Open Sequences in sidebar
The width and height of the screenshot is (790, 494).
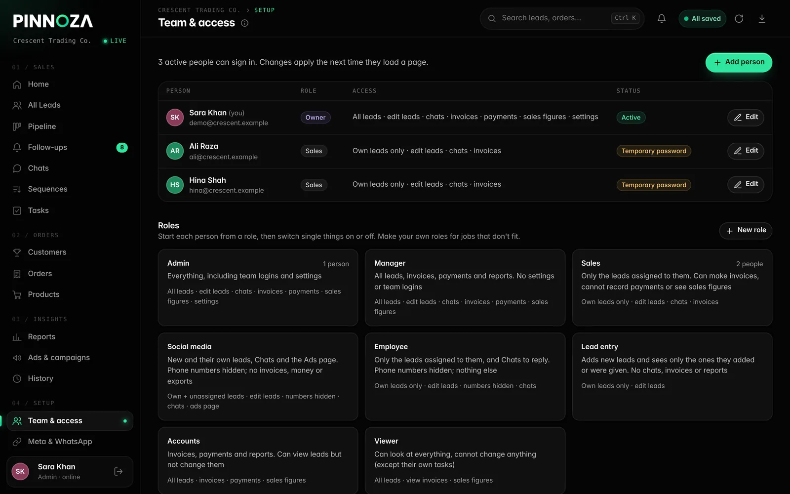tap(70, 189)
